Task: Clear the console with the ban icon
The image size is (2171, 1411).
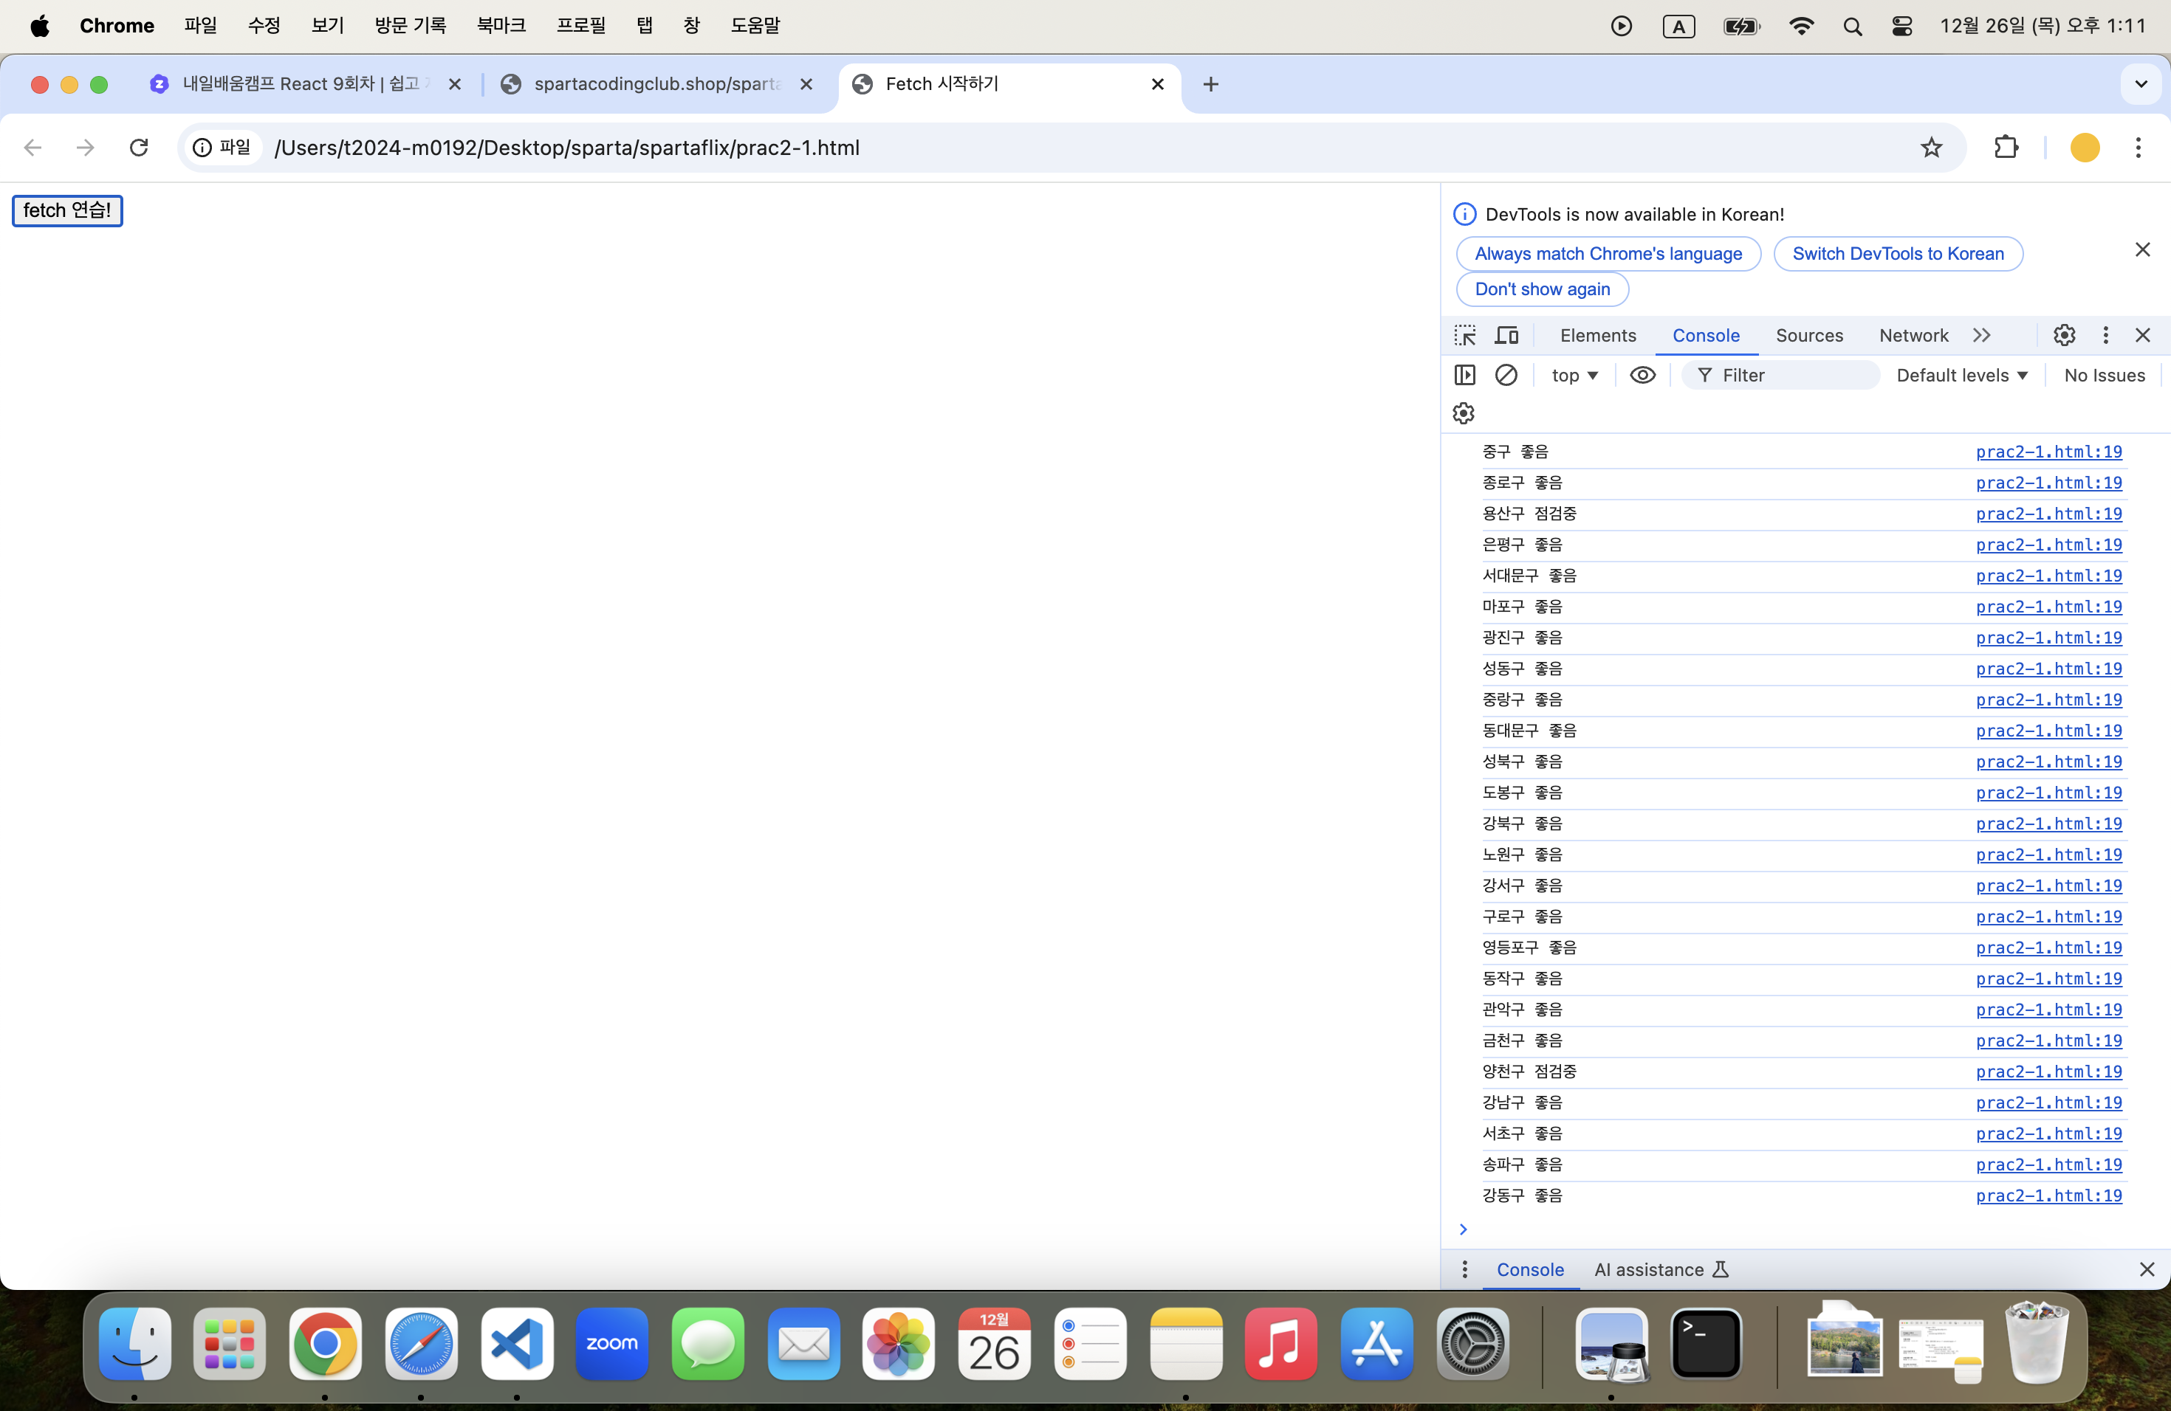Action: pyautogui.click(x=1506, y=375)
